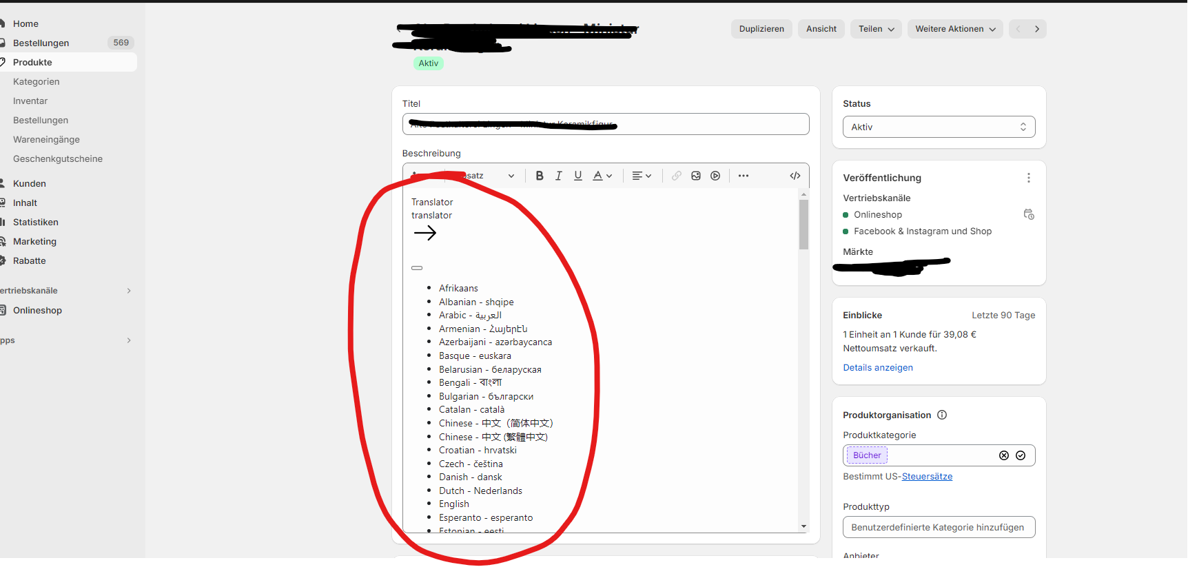Viewport: 1188px width, 567px height.
Task: Click the Duplizieren button
Action: pyautogui.click(x=761, y=29)
